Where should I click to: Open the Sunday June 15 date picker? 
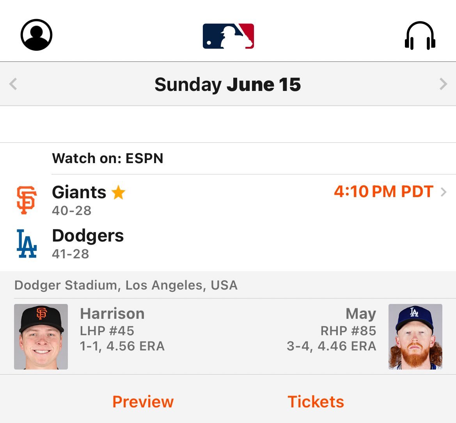(x=228, y=85)
